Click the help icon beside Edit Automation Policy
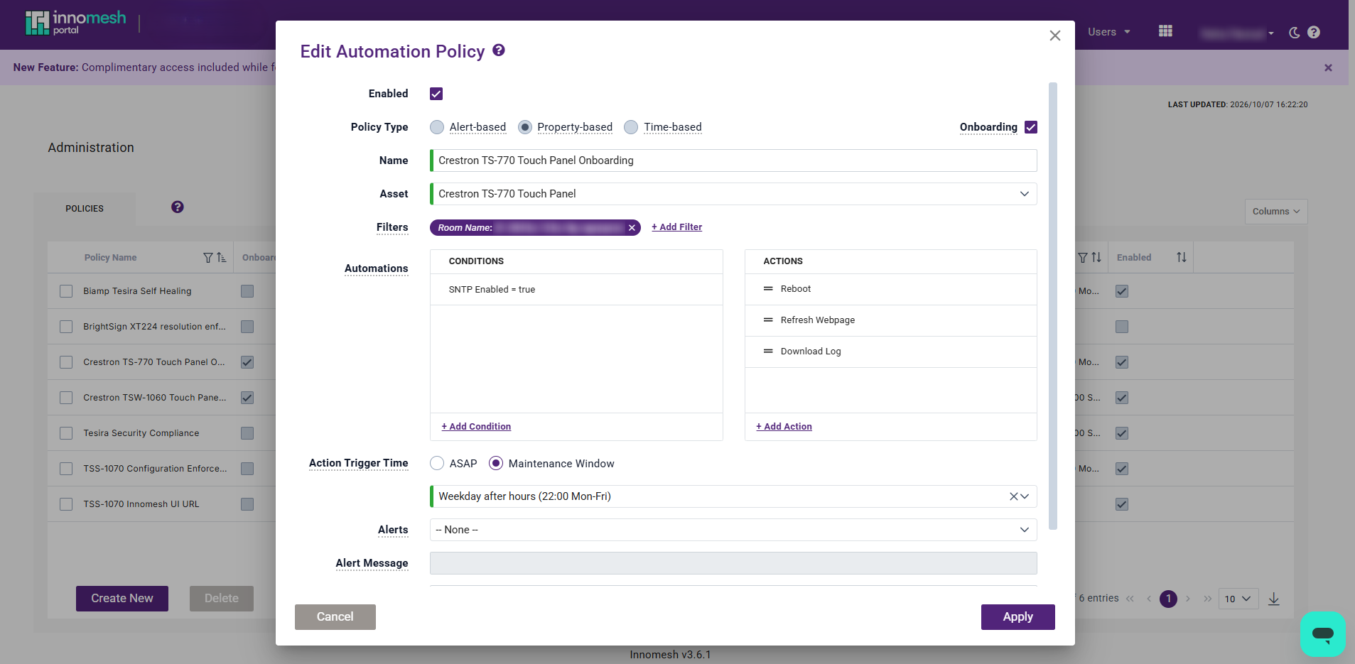 (499, 50)
